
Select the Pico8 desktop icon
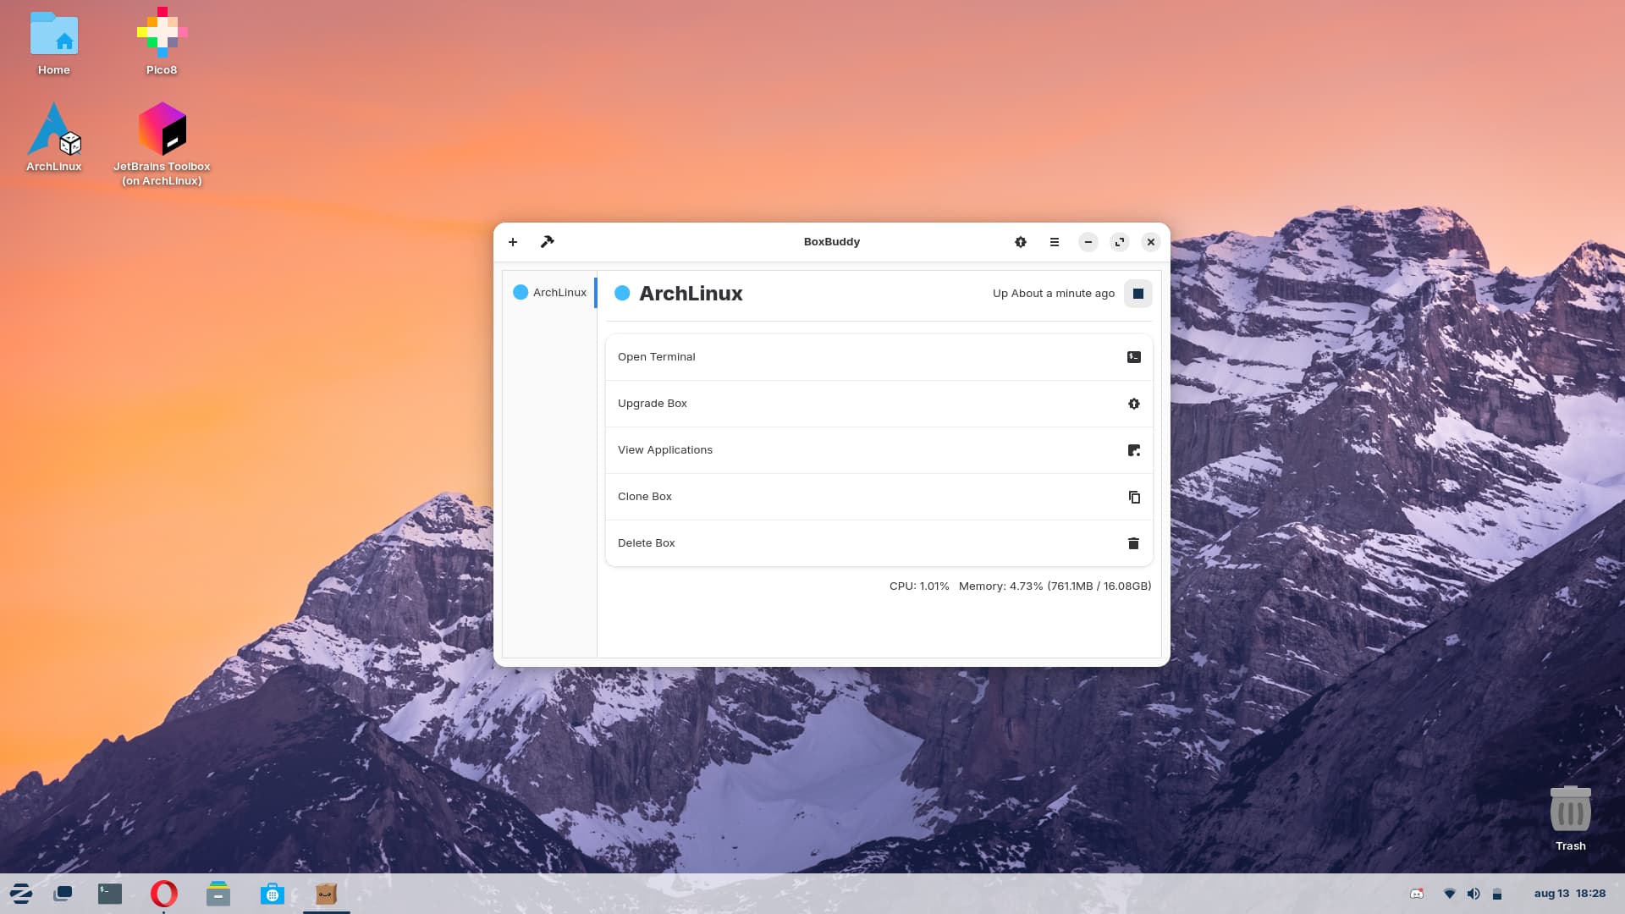click(162, 42)
